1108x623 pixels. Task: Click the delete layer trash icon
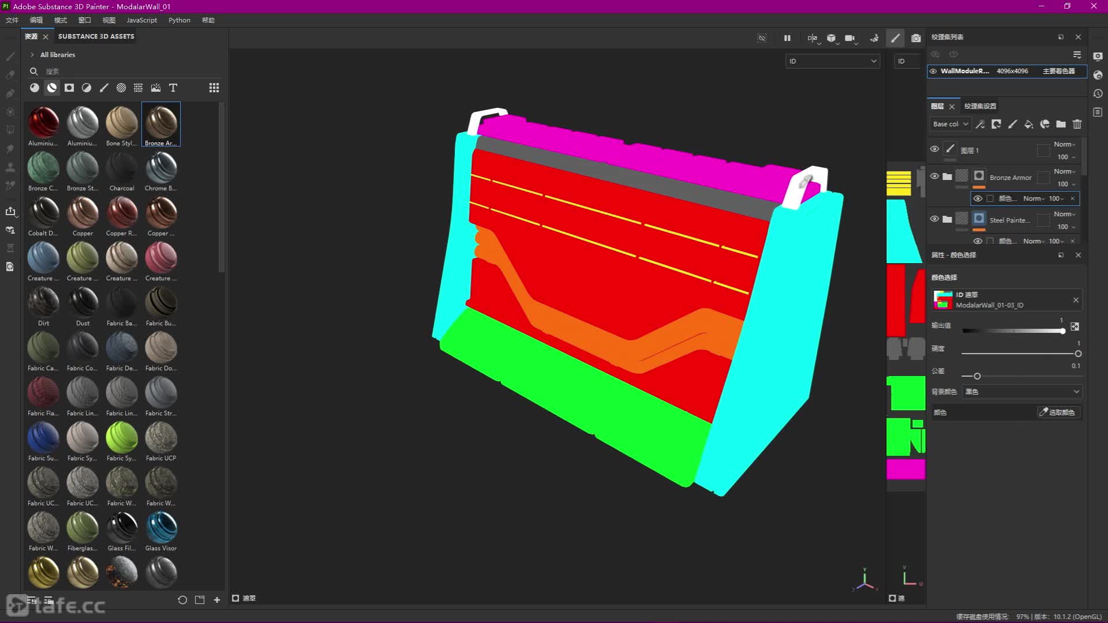click(1077, 124)
